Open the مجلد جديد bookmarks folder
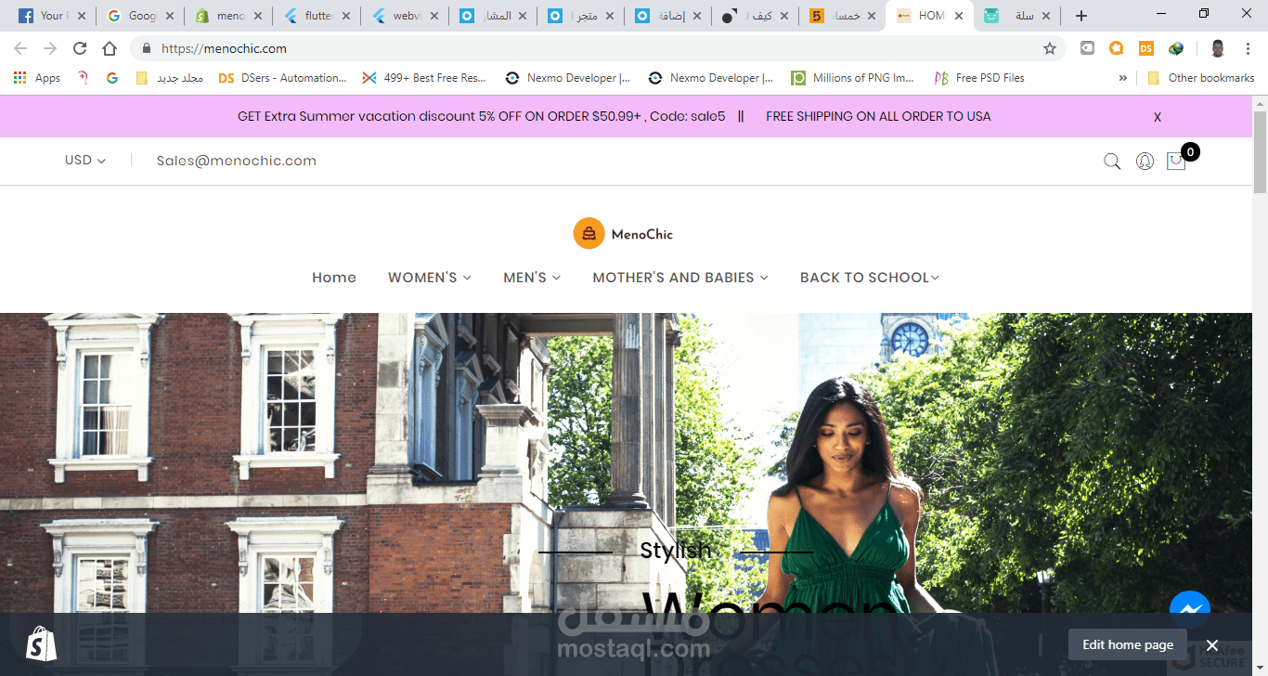 [170, 78]
